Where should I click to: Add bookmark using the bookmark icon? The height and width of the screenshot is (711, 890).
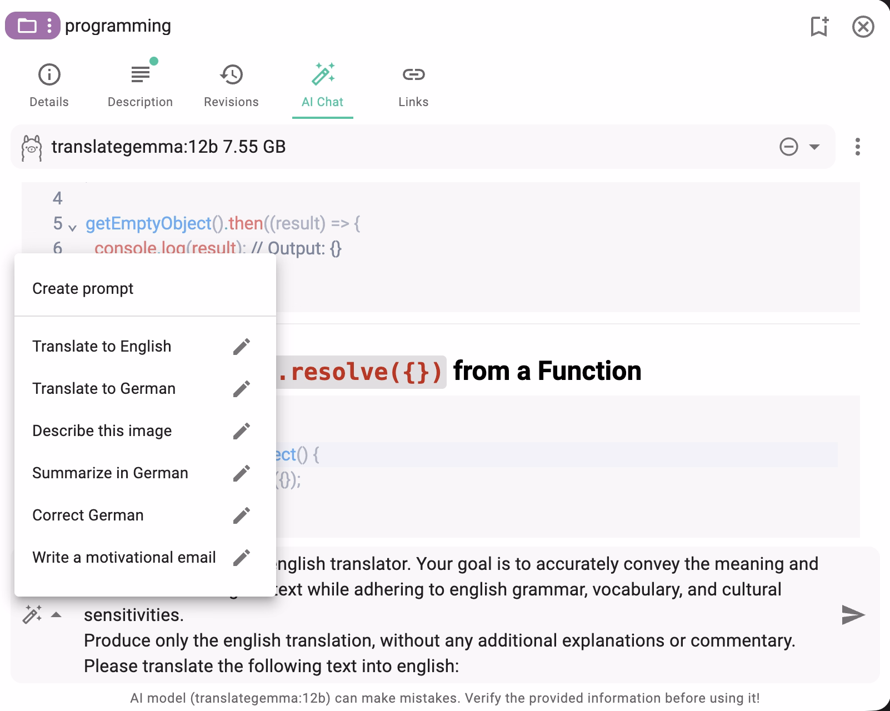[819, 26]
